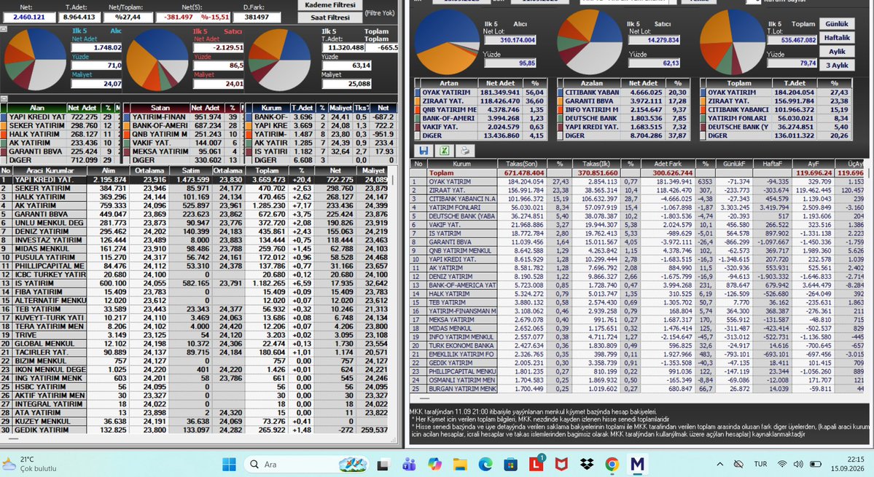Sort by the Adet Fark column header
Image resolution: width=874 pixels, height=477 pixels.
[668, 164]
